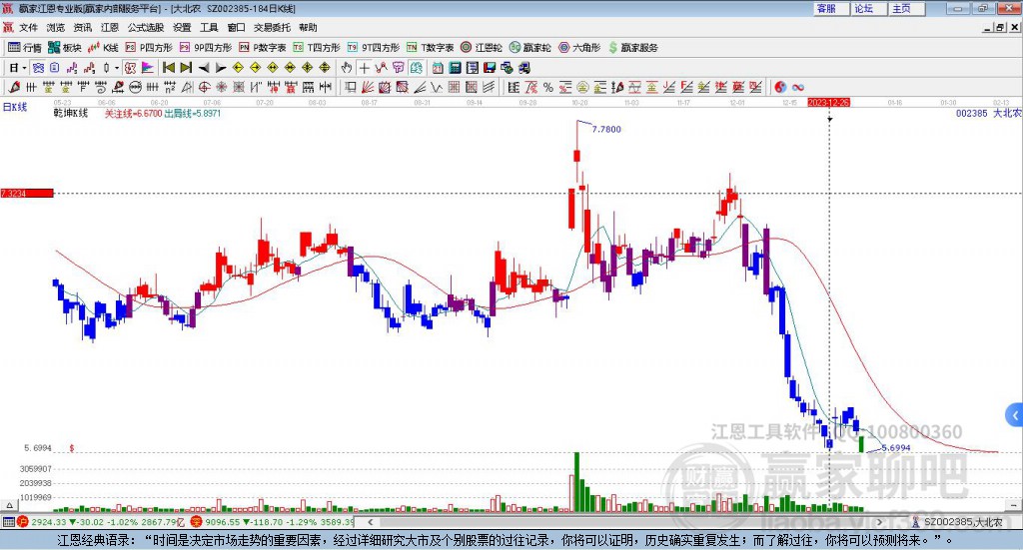1023x550 pixels.
Task: Click the 论坛 forum button
Action: point(869,8)
